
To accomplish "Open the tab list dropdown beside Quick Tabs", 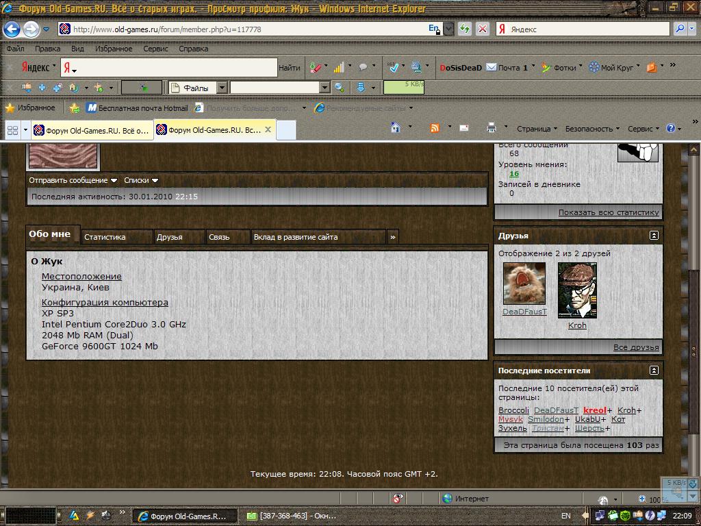I will [x=25, y=130].
